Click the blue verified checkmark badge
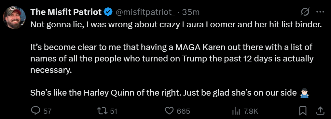331x119 pixels. point(108,12)
